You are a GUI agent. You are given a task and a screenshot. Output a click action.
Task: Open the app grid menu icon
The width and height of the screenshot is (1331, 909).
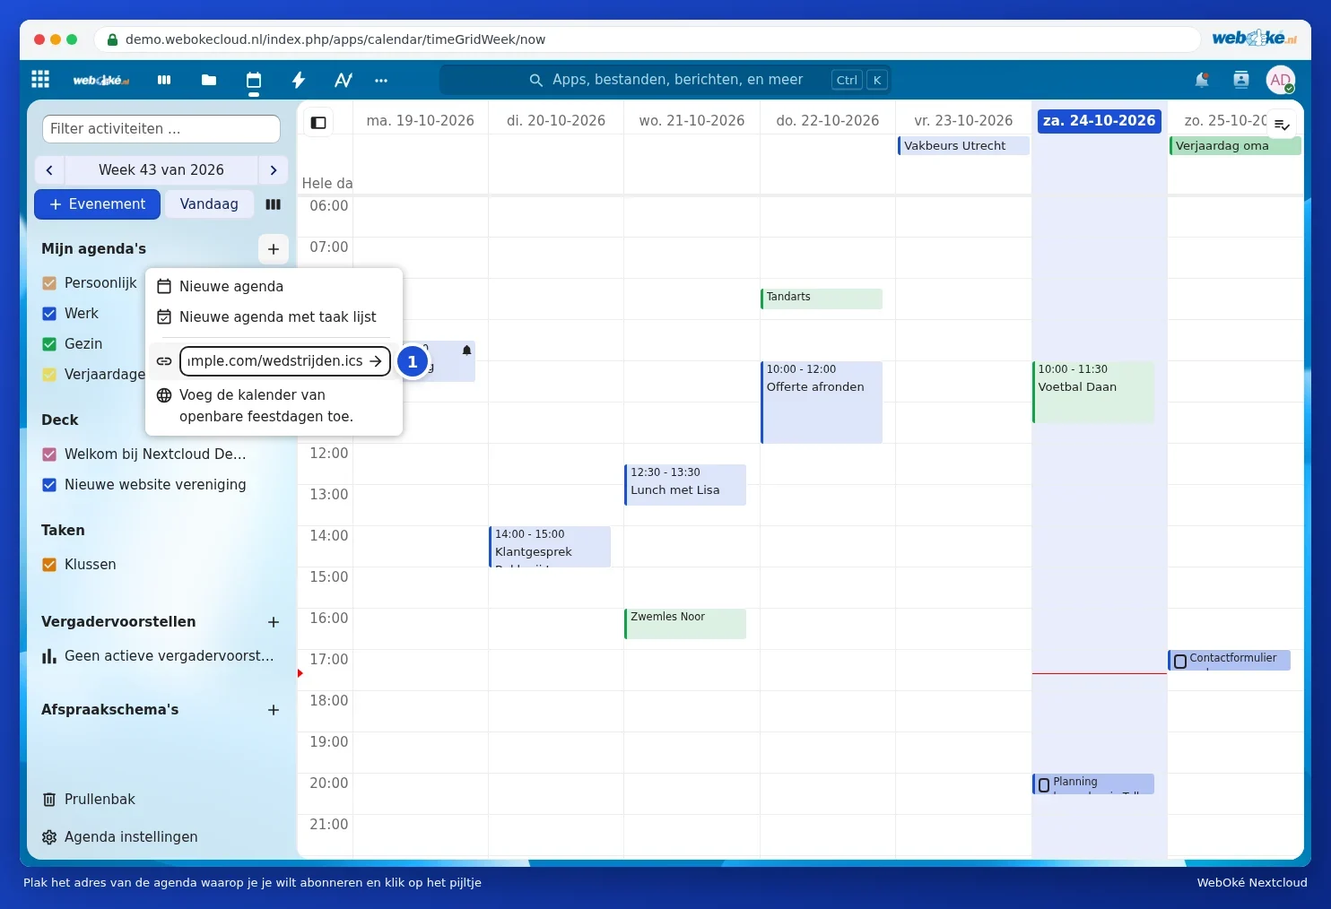40,80
